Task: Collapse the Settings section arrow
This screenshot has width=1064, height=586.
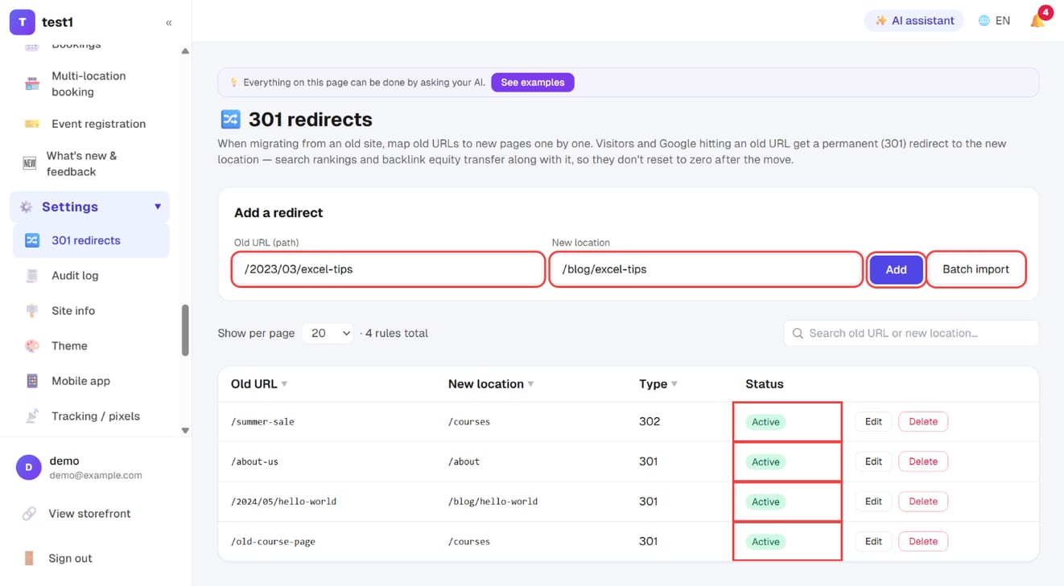Action: pos(158,207)
